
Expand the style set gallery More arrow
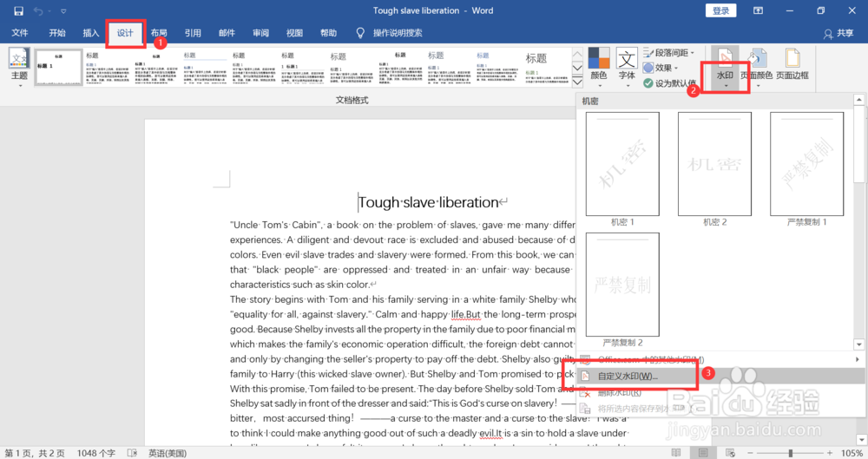click(577, 82)
